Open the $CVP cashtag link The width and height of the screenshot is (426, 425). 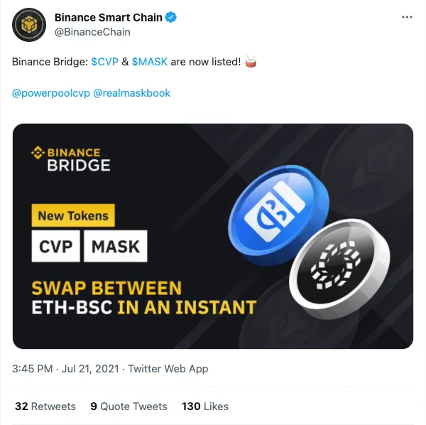click(105, 62)
